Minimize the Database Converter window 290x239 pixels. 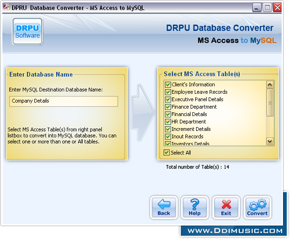pyautogui.click(x=257, y=7)
